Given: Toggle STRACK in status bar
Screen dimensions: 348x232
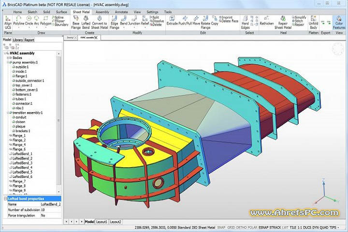Looking at the screenshot, I should tap(275, 228).
